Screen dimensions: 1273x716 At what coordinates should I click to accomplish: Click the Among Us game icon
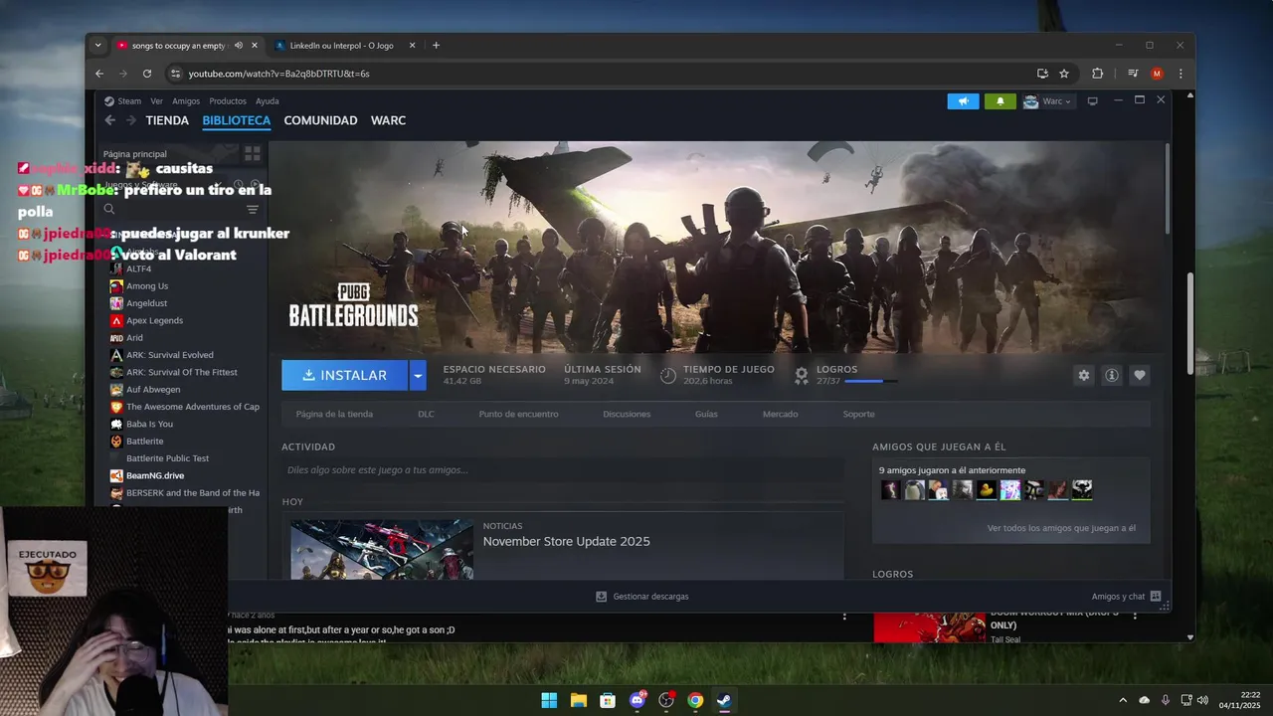click(116, 286)
